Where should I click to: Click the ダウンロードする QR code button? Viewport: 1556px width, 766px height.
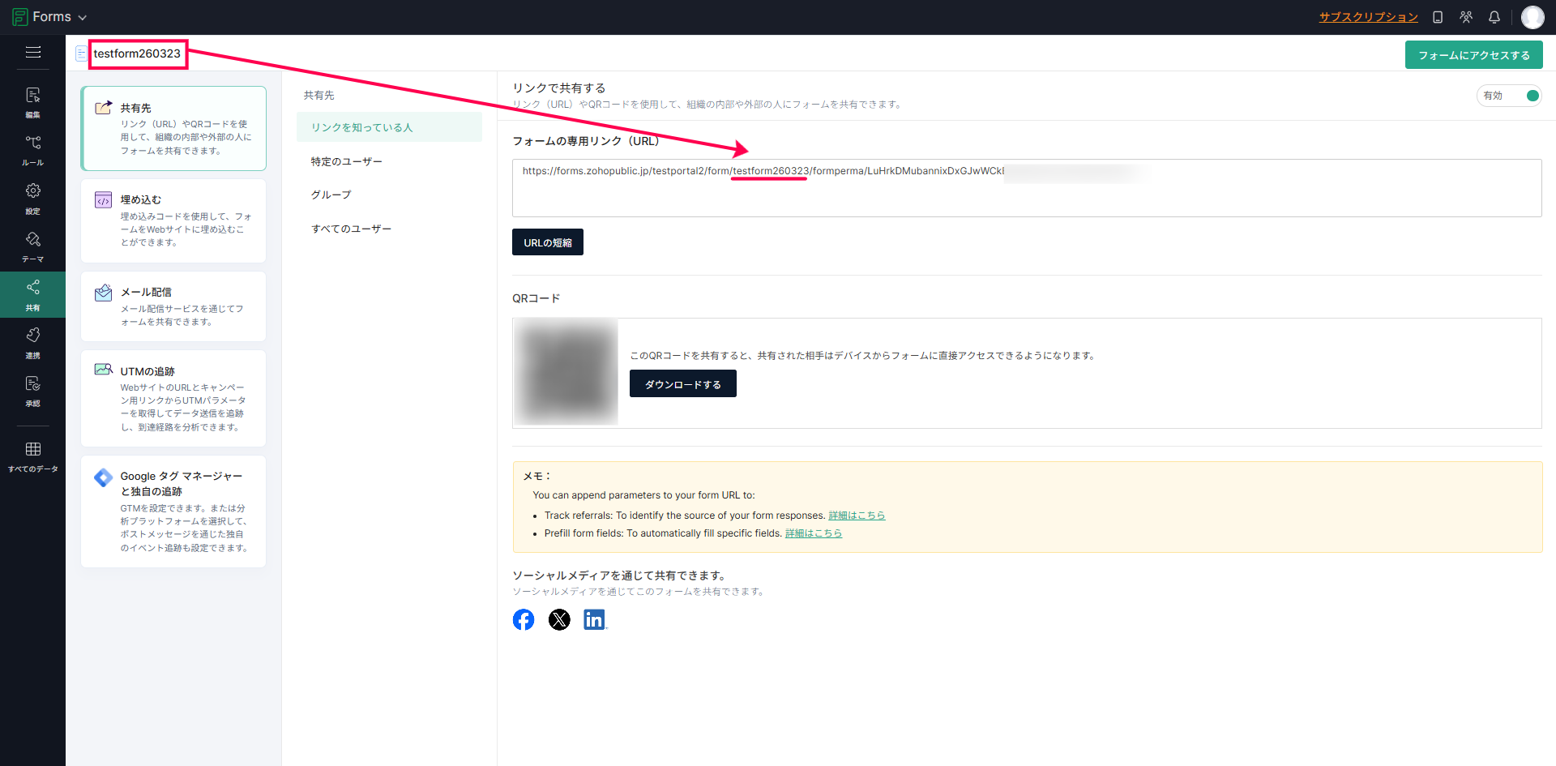pyautogui.click(x=682, y=384)
